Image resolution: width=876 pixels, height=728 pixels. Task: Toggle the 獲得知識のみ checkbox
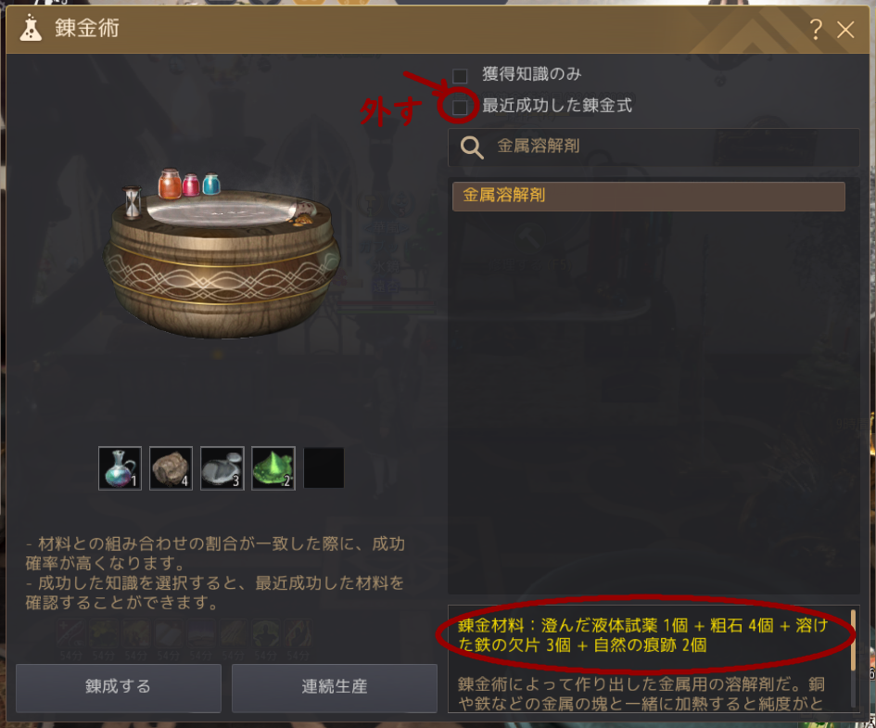coord(460,75)
